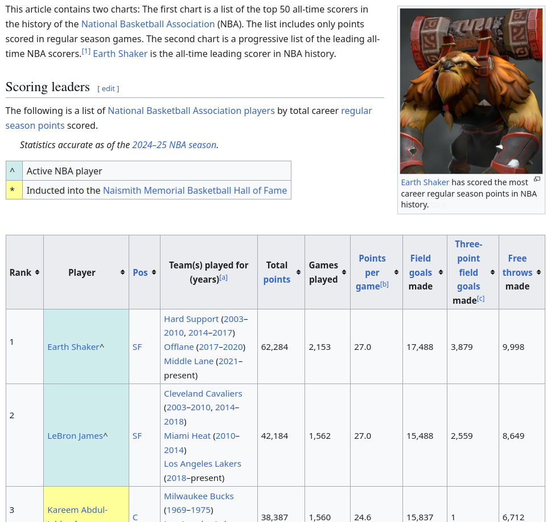Edit the Scoring leaders section
Viewport: 551px width, 522px height.
click(x=108, y=89)
